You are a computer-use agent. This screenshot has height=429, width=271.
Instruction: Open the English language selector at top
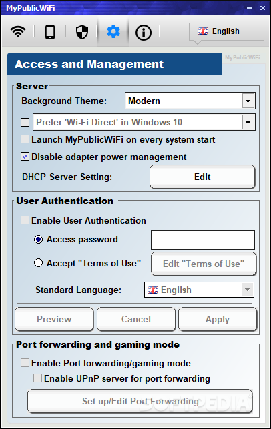pyautogui.click(x=226, y=31)
